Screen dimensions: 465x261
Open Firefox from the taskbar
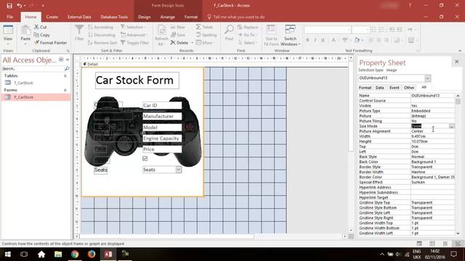pyautogui.click(x=92, y=254)
